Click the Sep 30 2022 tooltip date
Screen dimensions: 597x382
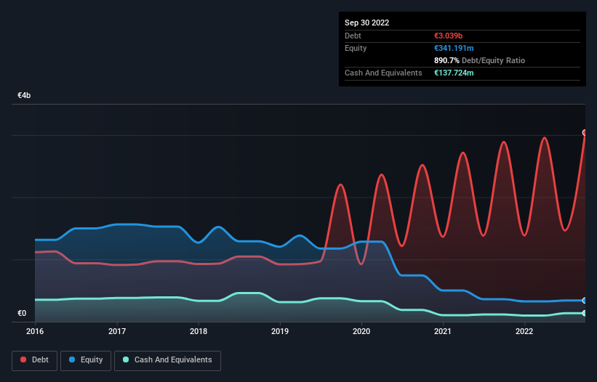[367, 23]
